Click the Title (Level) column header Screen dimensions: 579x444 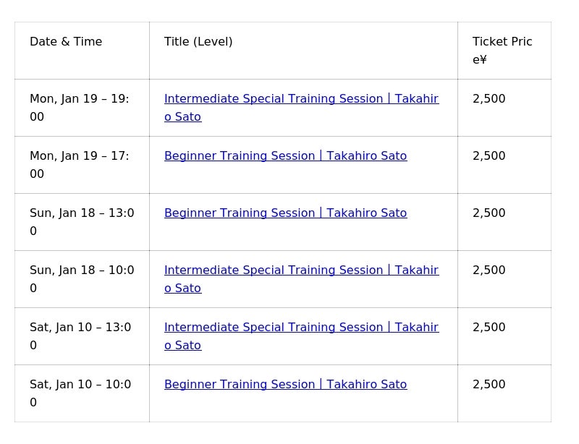pyautogui.click(x=198, y=42)
